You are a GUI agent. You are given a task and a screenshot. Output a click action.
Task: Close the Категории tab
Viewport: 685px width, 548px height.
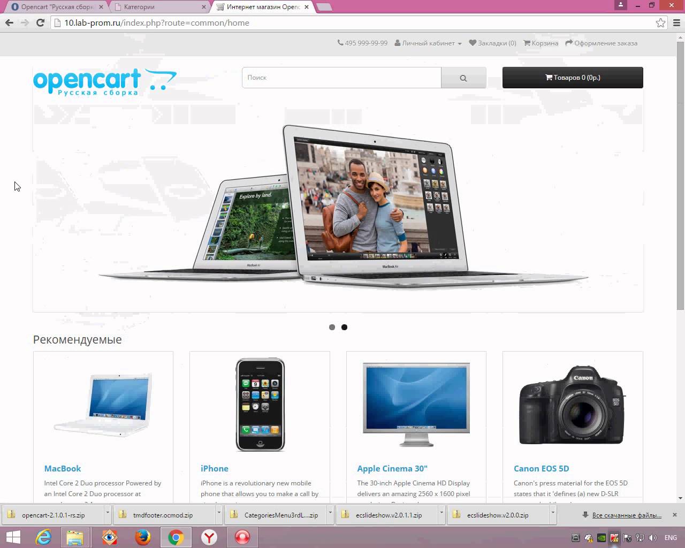pyautogui.click(x=204, y=7)
